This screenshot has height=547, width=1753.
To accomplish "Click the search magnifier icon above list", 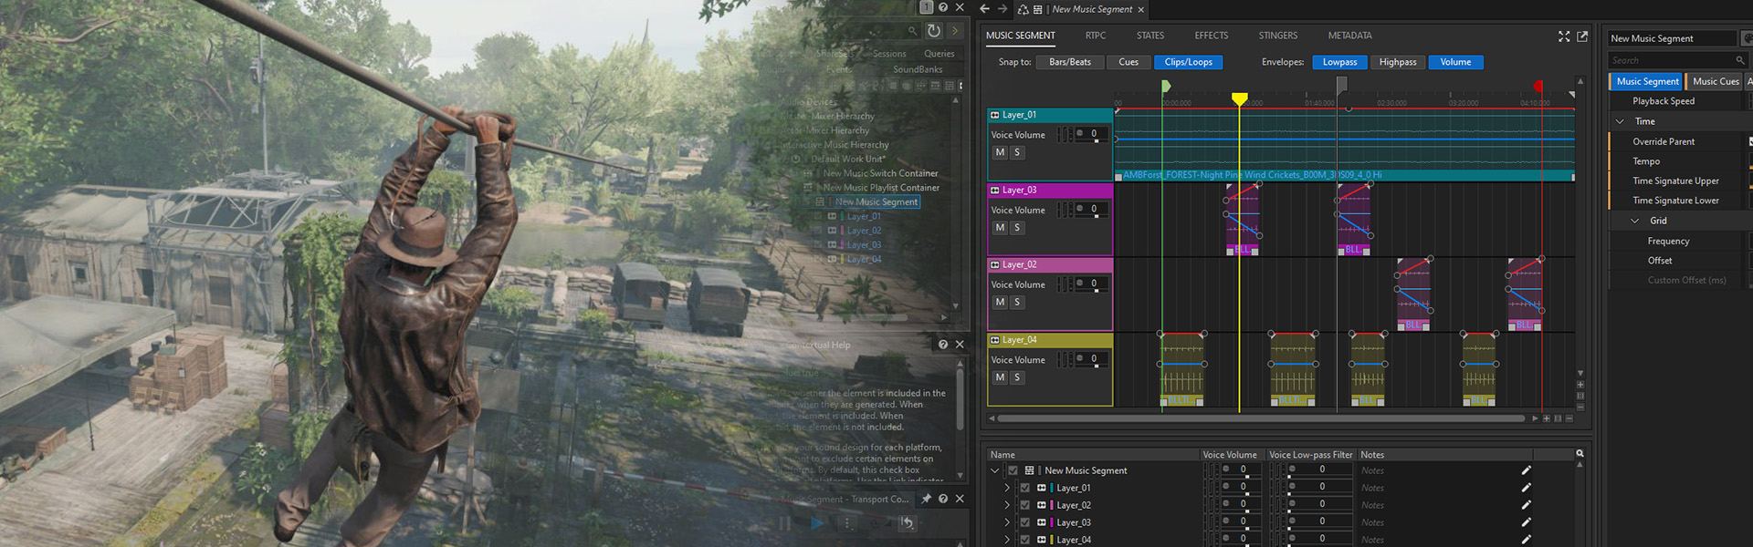I will [x=1580, y=454].
